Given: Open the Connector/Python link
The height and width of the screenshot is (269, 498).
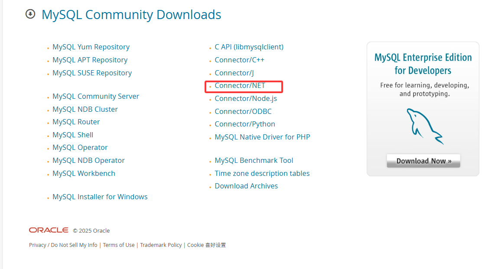Looking at the screenshot, I should (245, 124).
